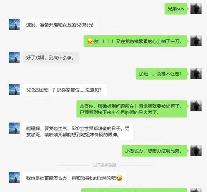Click the flushed emoji after 'battle两轮吧'
Image resolution: width=207 pixels, height=192 pixels.
tap(119, 178)
